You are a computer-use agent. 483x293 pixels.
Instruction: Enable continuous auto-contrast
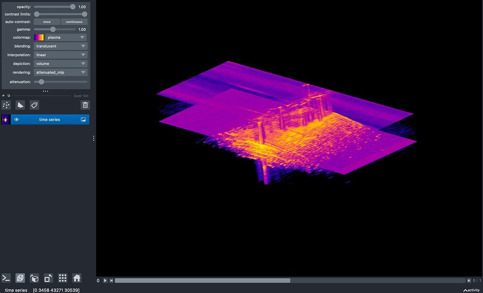click(74, 21)
